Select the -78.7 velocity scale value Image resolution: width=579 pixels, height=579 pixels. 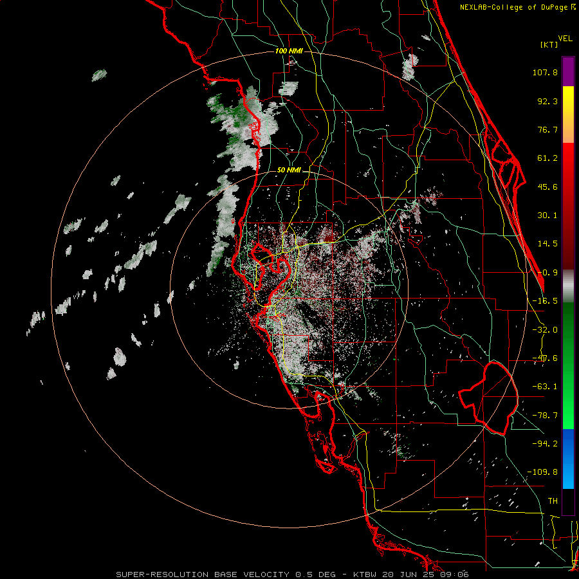(x=545, y=416)
